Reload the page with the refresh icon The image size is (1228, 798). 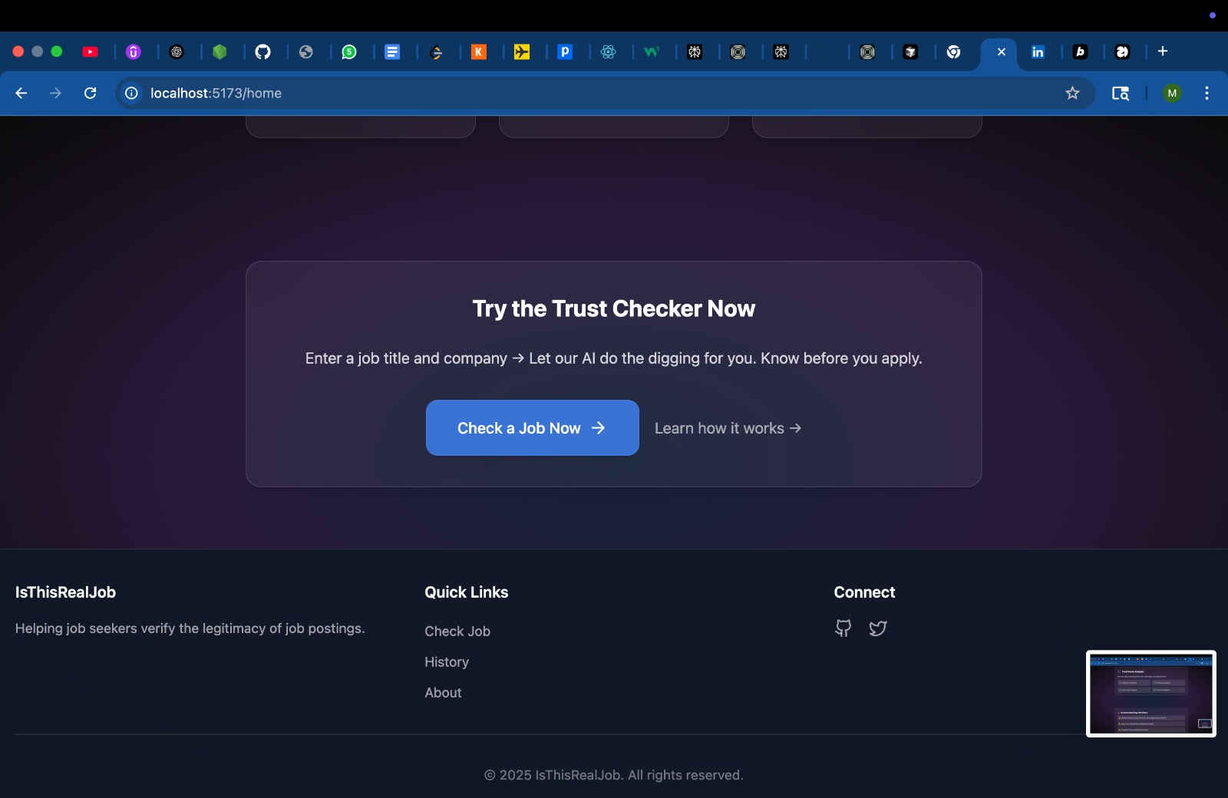tap(91, 93)
